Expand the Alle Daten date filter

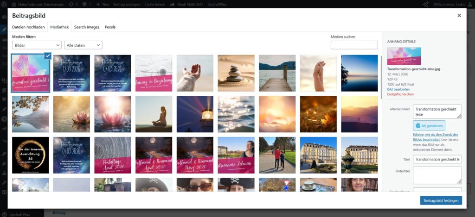pos(83,45)
